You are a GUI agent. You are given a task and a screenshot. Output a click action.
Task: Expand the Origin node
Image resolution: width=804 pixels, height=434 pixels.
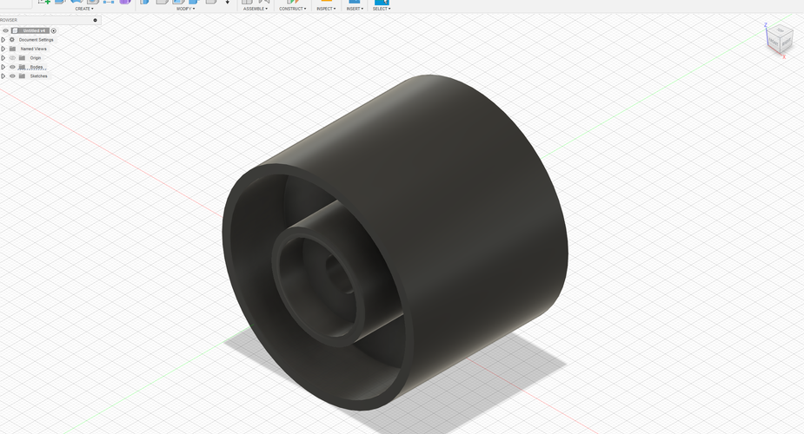(x=3, y=58)
